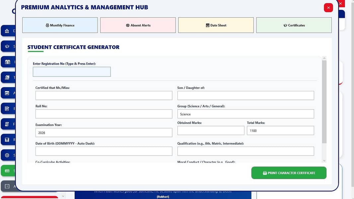Switch to the Certificates tab
This screenshot has height=199, width=354.
coord(294,25)
